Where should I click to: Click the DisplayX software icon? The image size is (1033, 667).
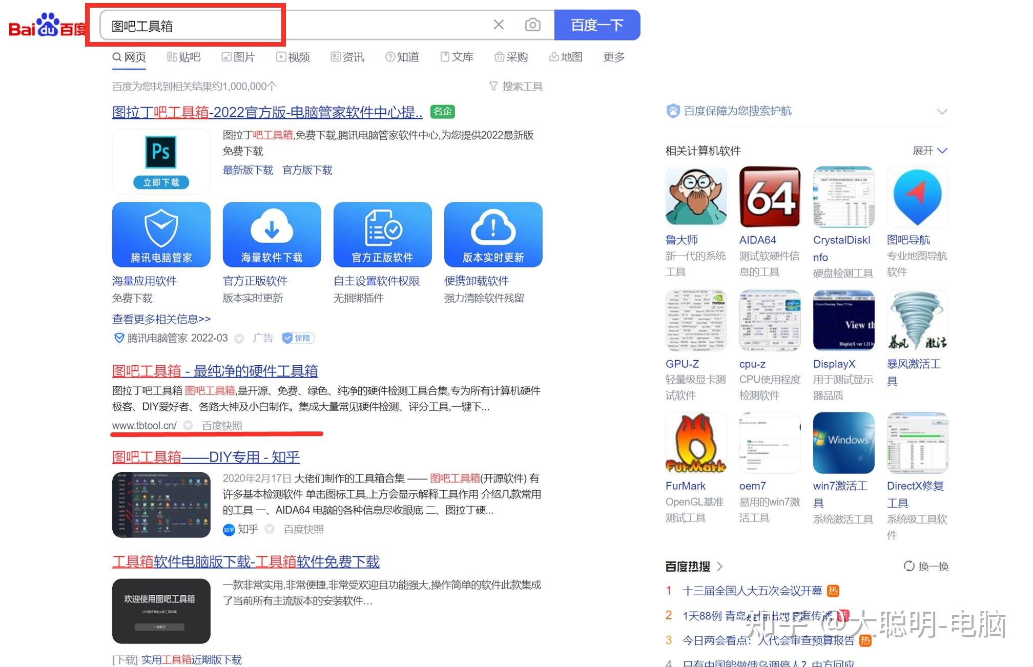click(x=843, y=320)
